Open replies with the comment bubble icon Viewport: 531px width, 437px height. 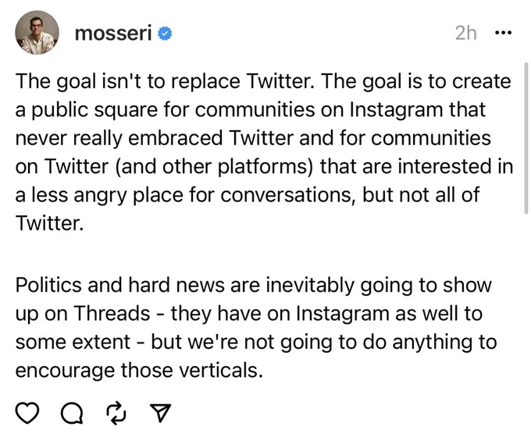72,414
